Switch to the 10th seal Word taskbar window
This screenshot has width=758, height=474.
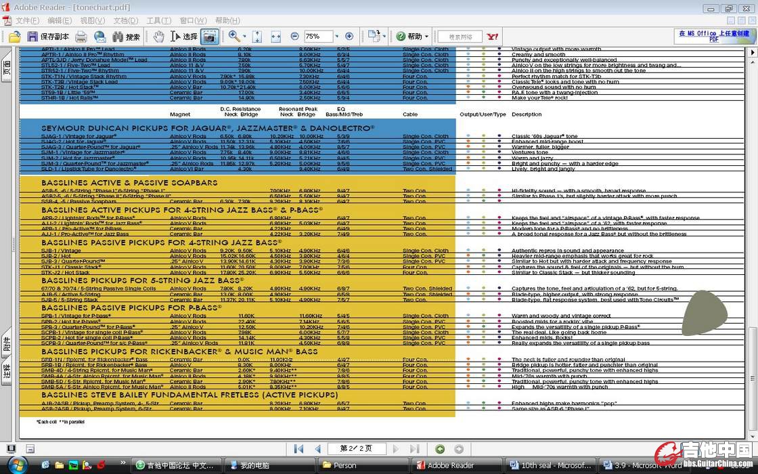(551, 465)
